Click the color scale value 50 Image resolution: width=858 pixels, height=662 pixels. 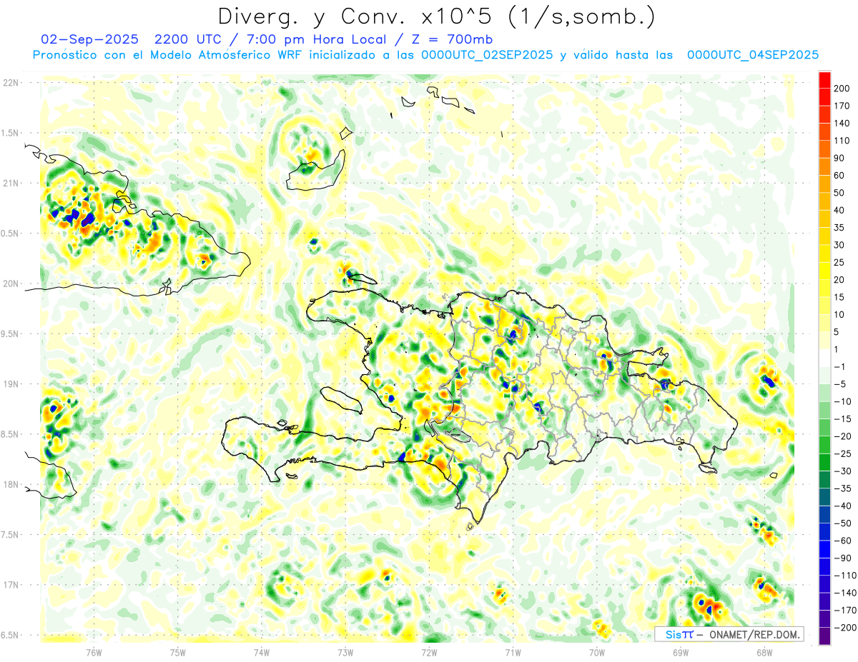[841, 193]
